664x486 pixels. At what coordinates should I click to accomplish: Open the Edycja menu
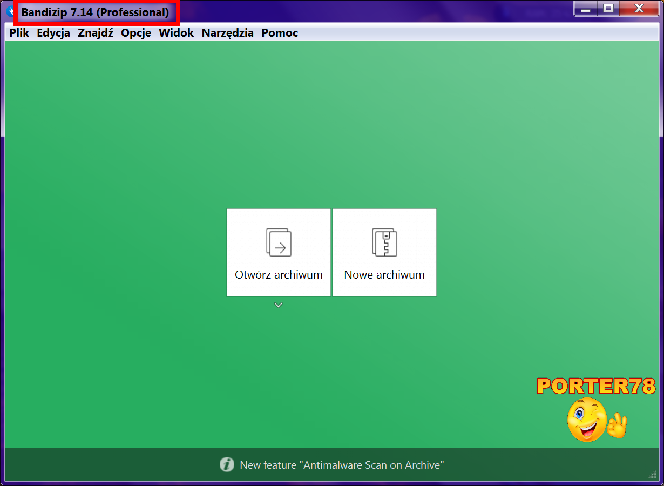click(x=53, y=33)
